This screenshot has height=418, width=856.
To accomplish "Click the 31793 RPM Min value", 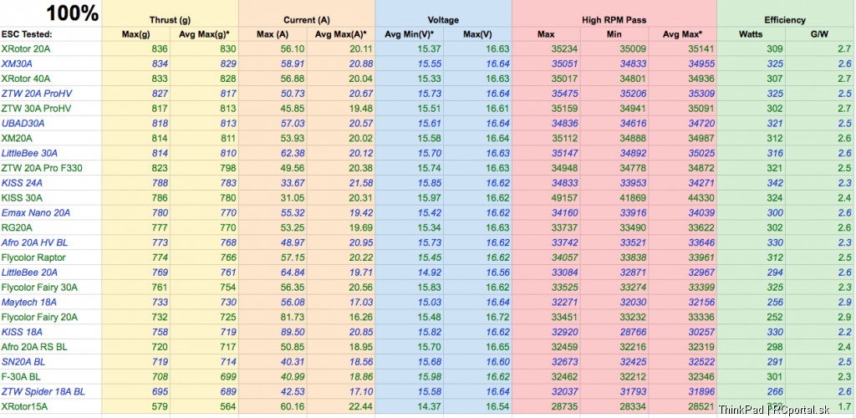I will point(633,391).
